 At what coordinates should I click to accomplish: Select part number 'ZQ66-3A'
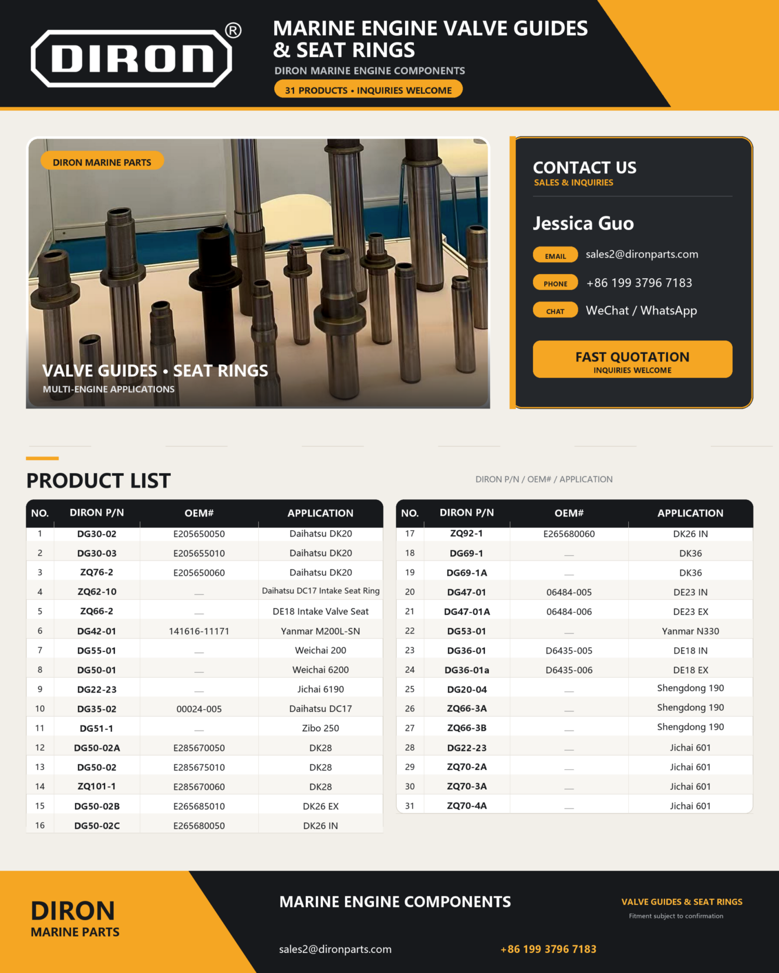[x=466, y=708]
